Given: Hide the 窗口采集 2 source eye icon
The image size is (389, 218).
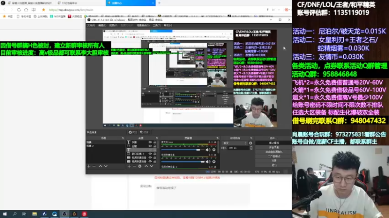Looking at the screenshot, I should [150, 154].
